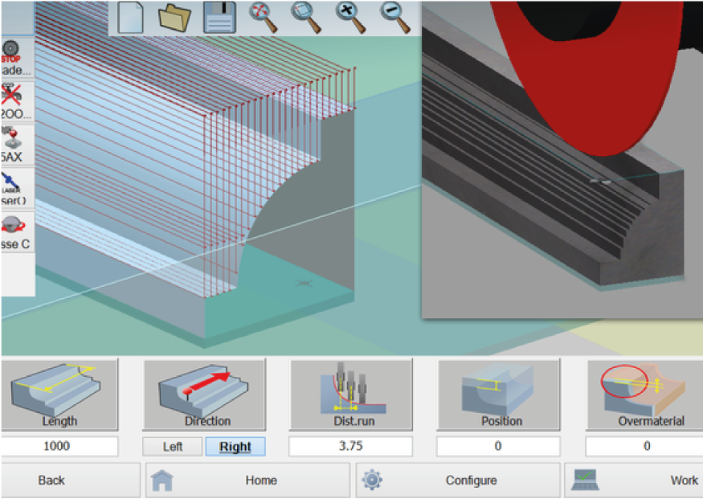Click the 5AX joystick sidebar icon

click(x=17, y=145)
